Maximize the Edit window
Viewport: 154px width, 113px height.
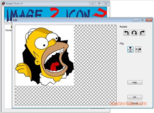pyautogui.click(x=142, y=20)
